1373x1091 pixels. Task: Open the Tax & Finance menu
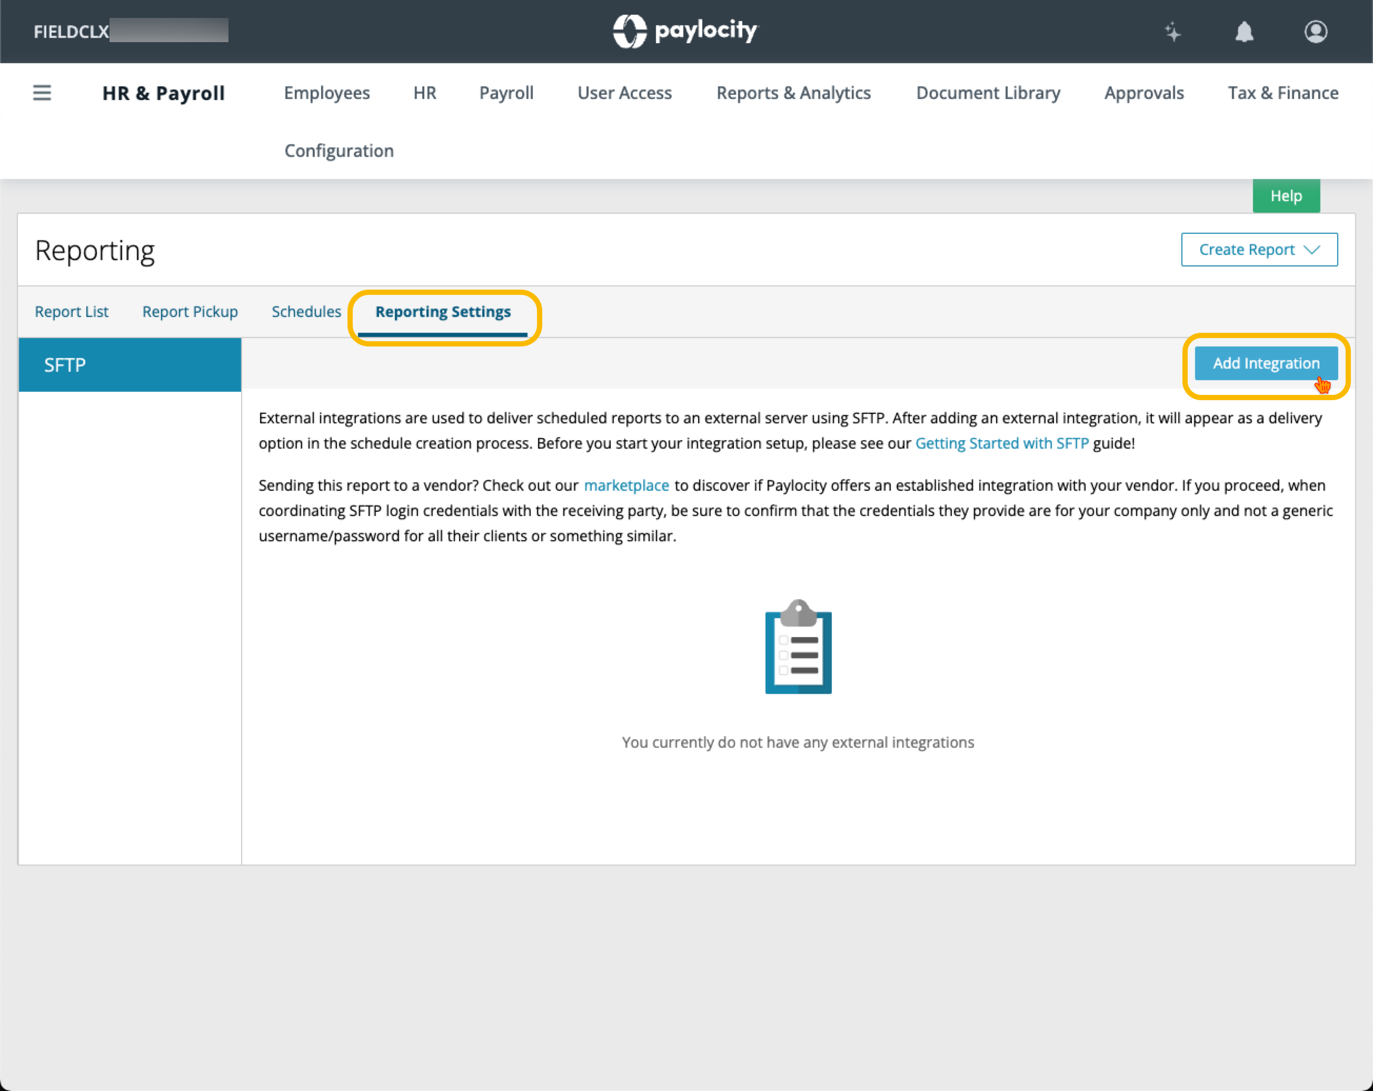[1282, 93]
